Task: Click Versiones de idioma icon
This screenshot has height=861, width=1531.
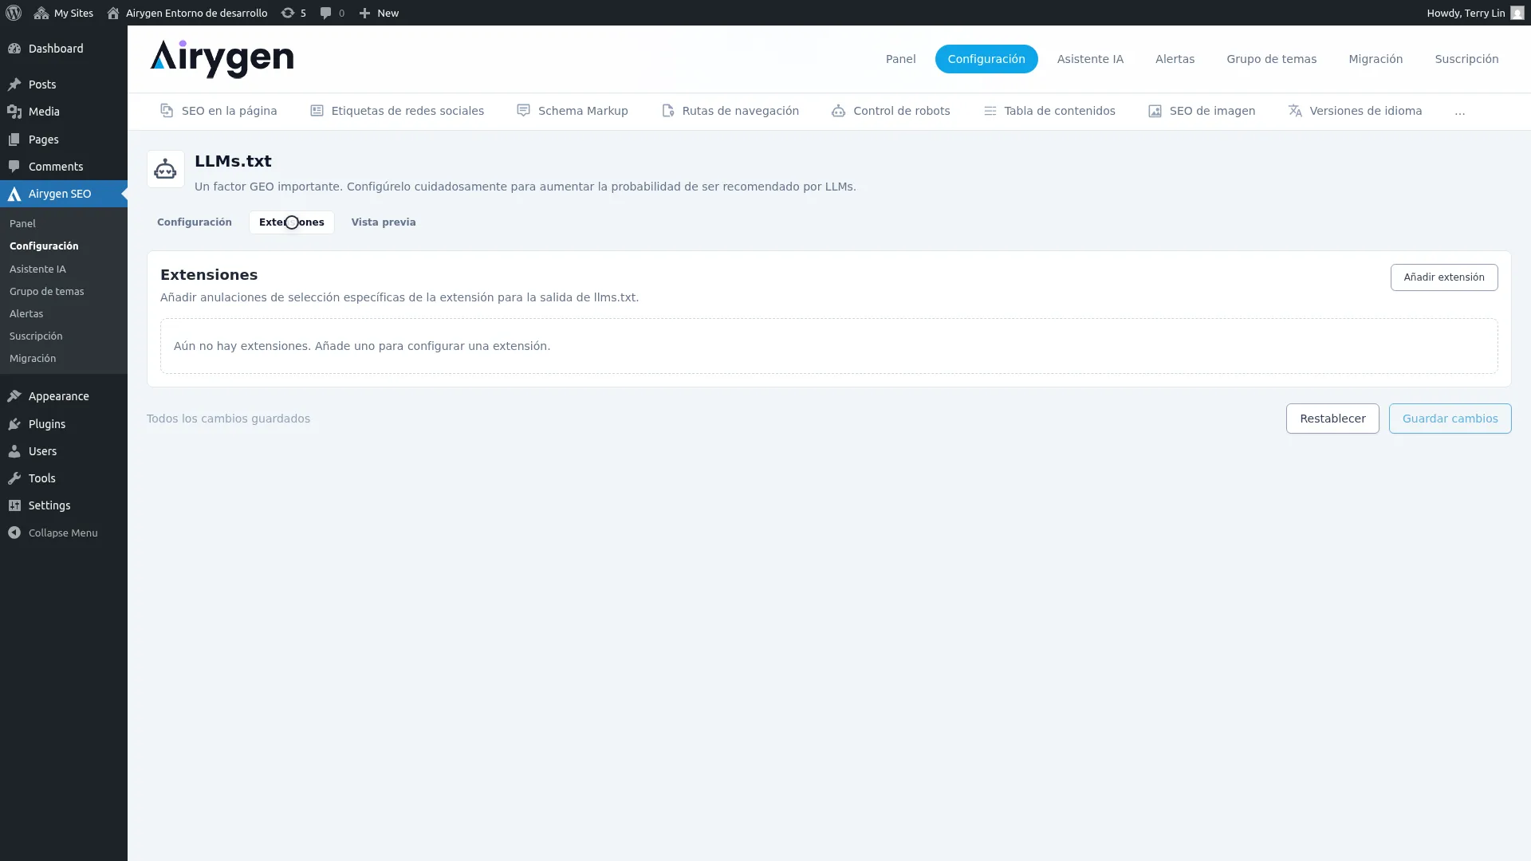Action: tap(1295, 111)
